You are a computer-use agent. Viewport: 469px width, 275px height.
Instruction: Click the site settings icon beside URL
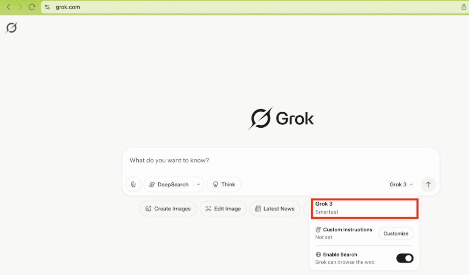pos(47,7)
